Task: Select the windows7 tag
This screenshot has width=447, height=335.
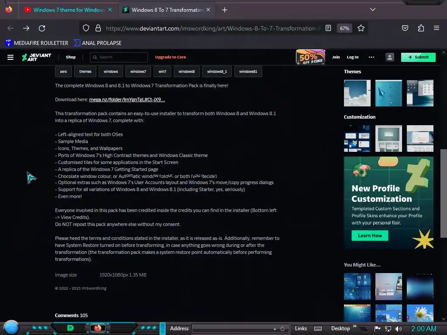Action: point(138,72)
